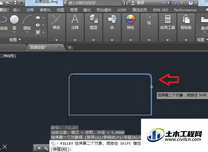
Task: Choose the Hatch tool in the draw panel
Action: point(38,32)
